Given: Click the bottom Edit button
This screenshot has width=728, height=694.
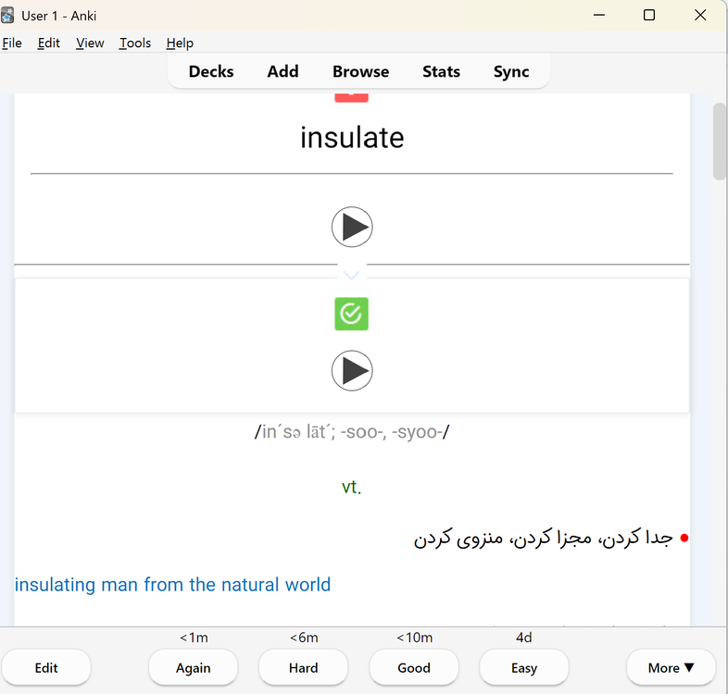Looking at the screenshot, I should (46, 667).
